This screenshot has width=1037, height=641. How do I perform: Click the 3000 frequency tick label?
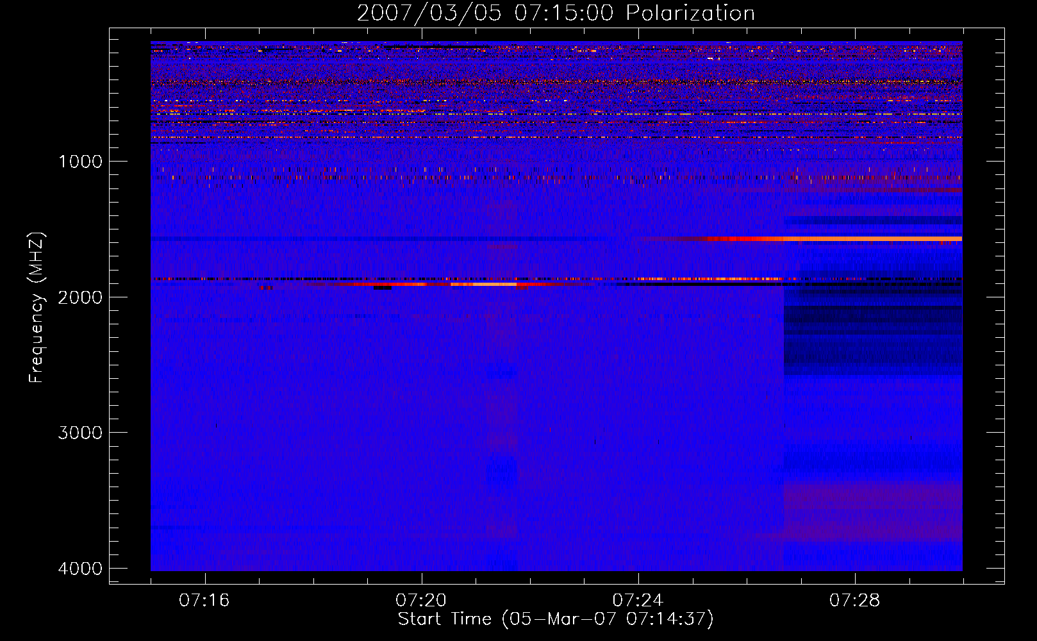point(80,433)
